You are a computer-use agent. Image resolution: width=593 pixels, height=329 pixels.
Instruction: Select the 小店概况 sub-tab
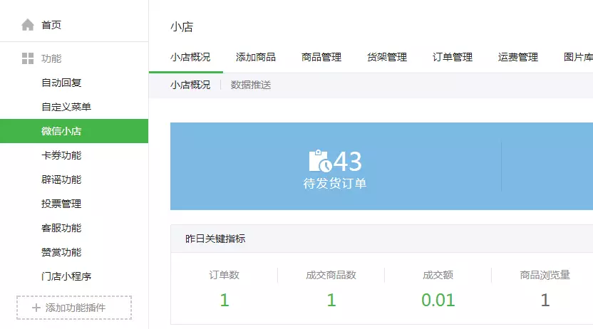(190, 85)
